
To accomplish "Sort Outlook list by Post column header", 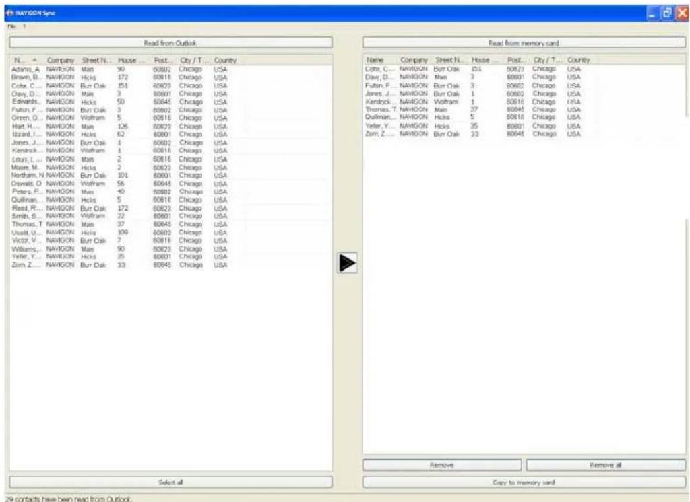I will click(163, 60).
